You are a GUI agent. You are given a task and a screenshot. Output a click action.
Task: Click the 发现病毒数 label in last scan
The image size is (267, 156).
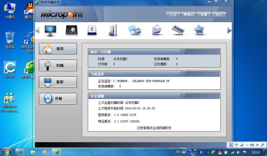pyautogui.click(x=162, y=59)
